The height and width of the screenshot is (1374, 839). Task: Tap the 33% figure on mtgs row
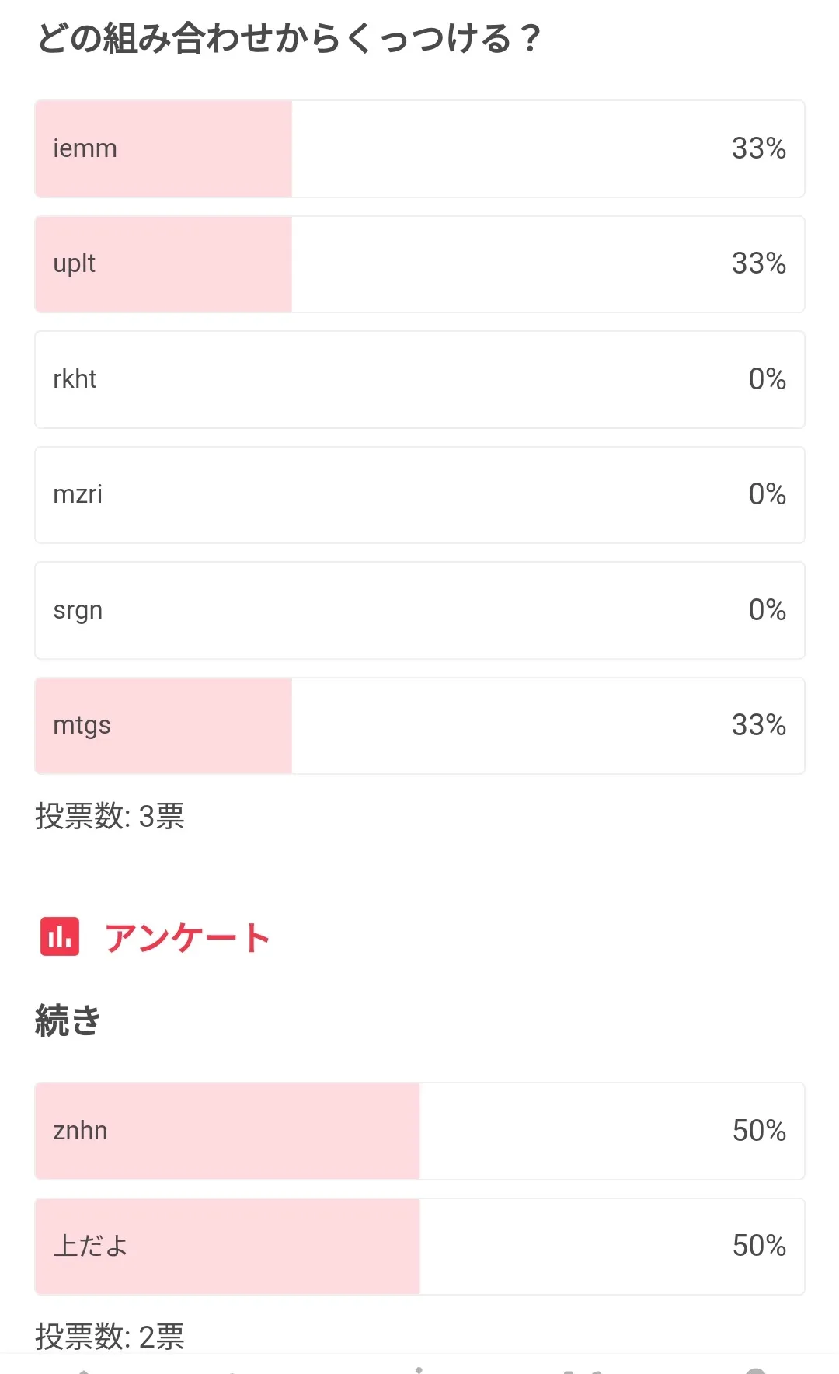click(758, 725)
